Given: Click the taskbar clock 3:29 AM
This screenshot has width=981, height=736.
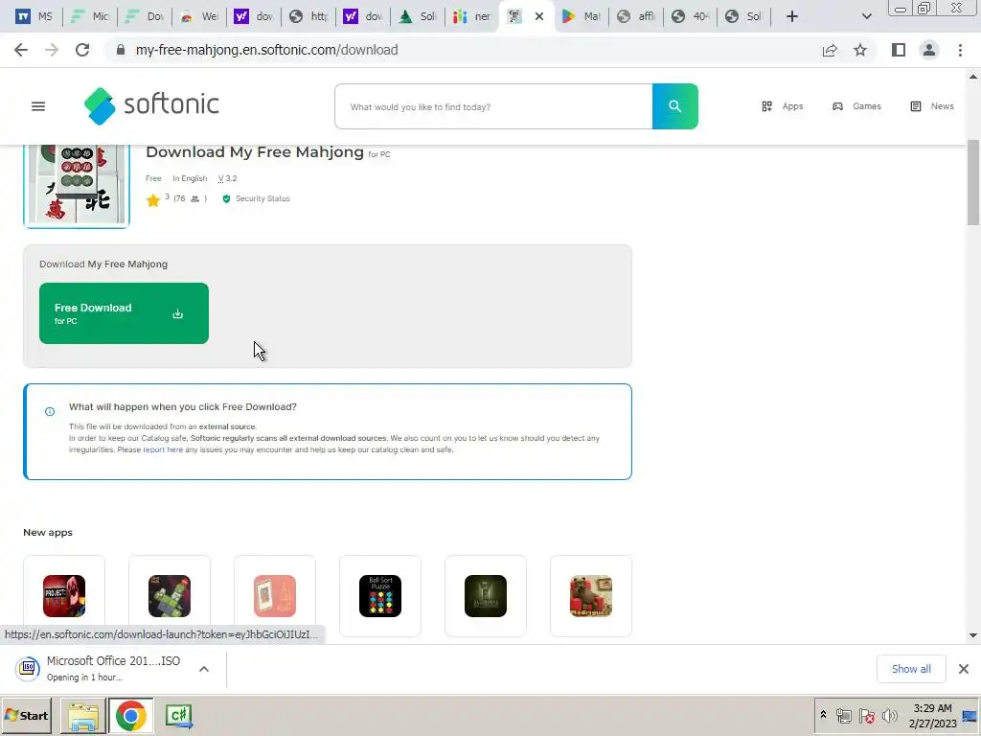Looking at the screenshot, I should click(x=932, y=708).
